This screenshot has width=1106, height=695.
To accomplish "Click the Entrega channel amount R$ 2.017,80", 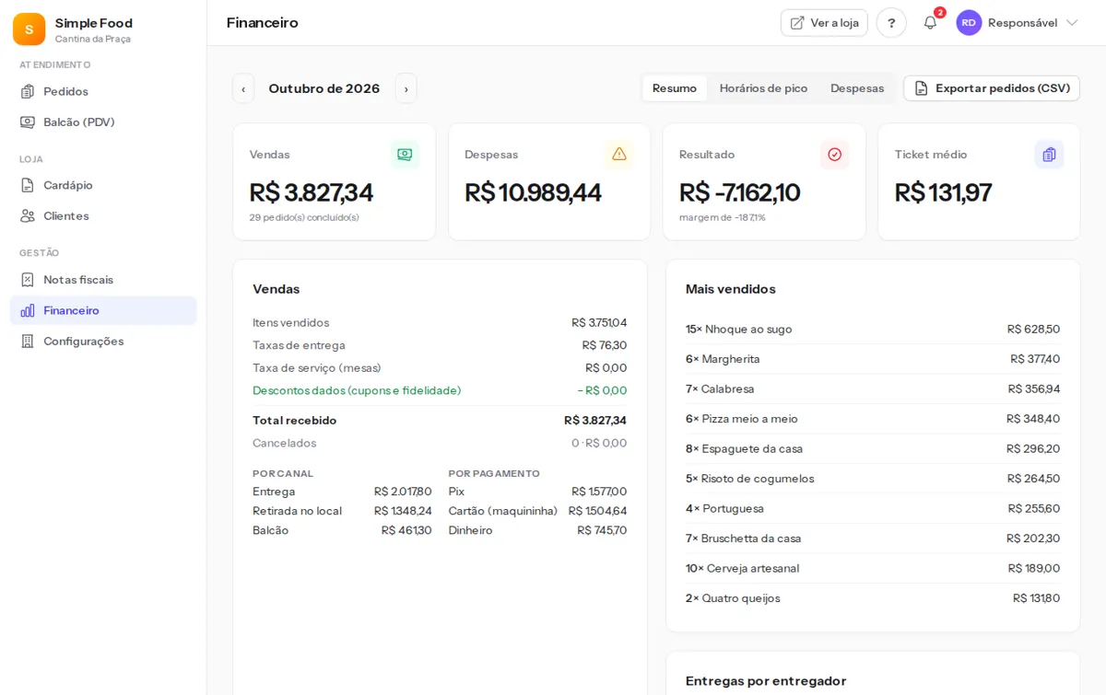I will point(403,492).
